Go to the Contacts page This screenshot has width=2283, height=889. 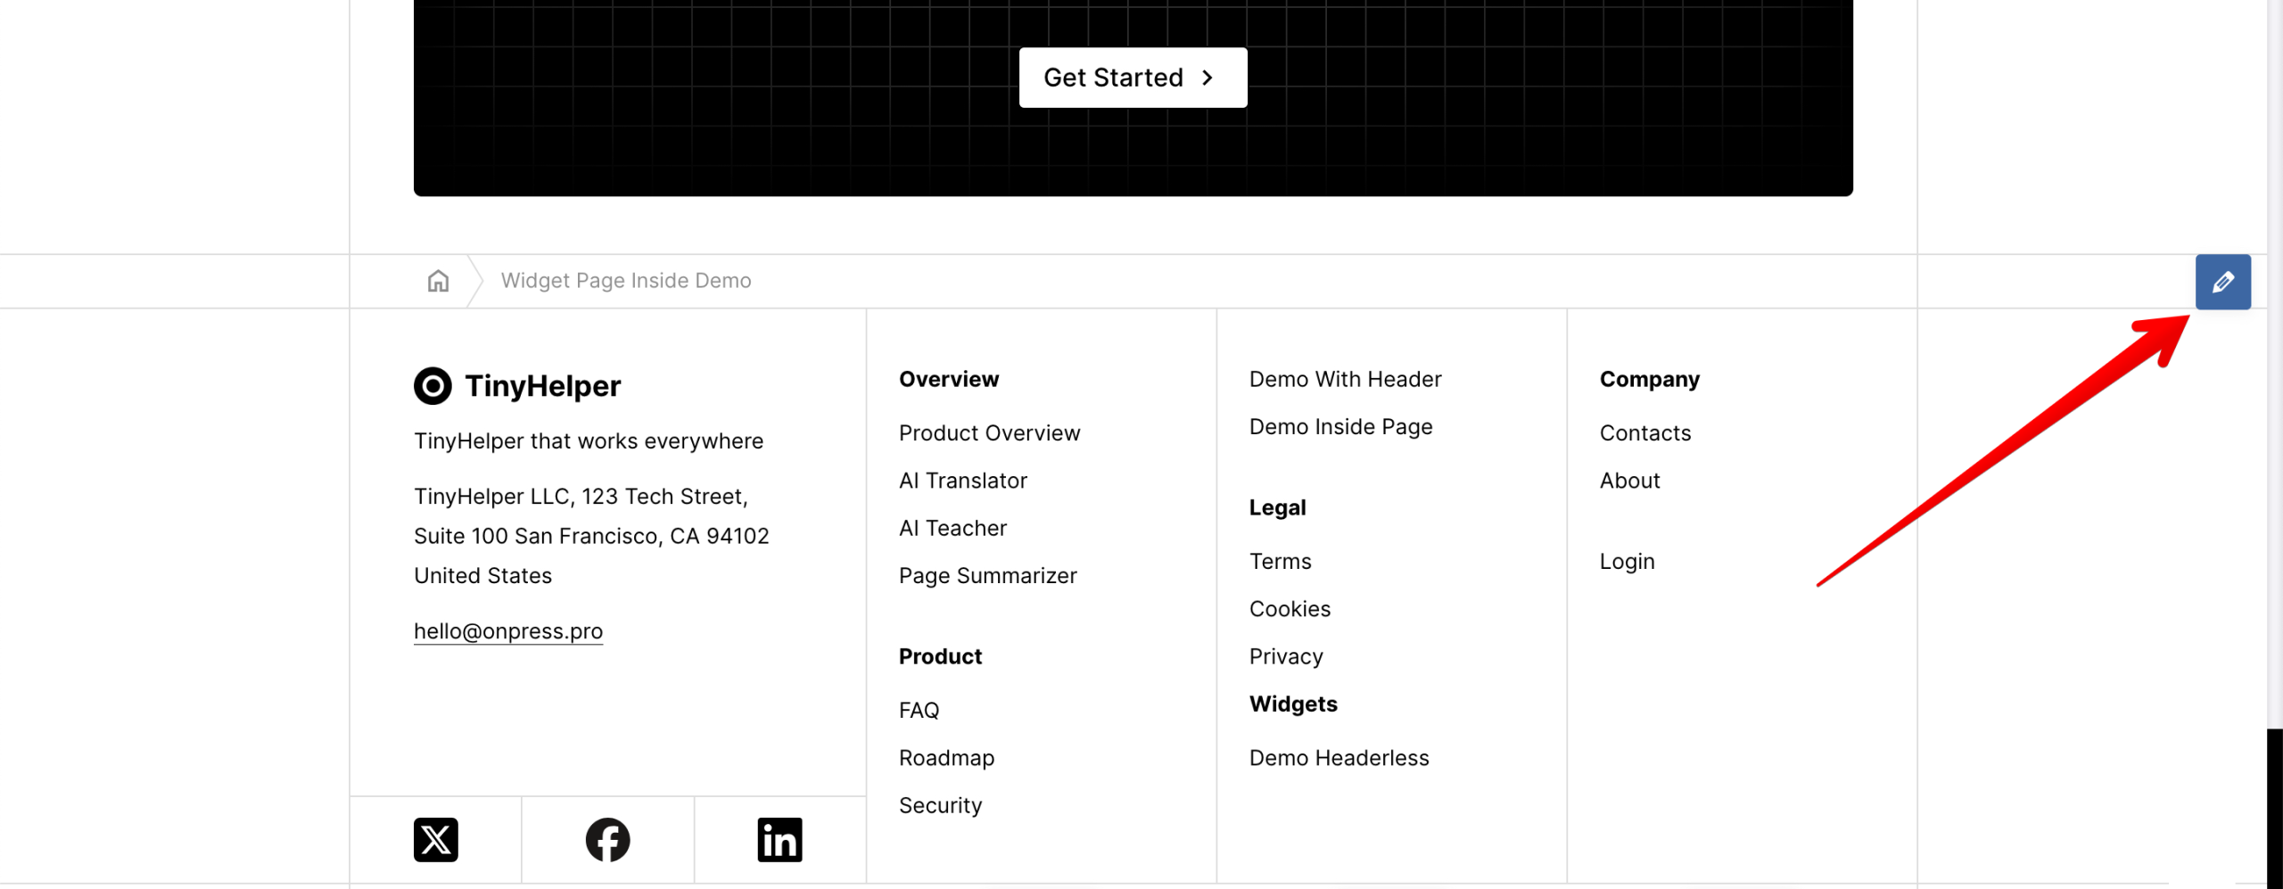pos(1644,433)
